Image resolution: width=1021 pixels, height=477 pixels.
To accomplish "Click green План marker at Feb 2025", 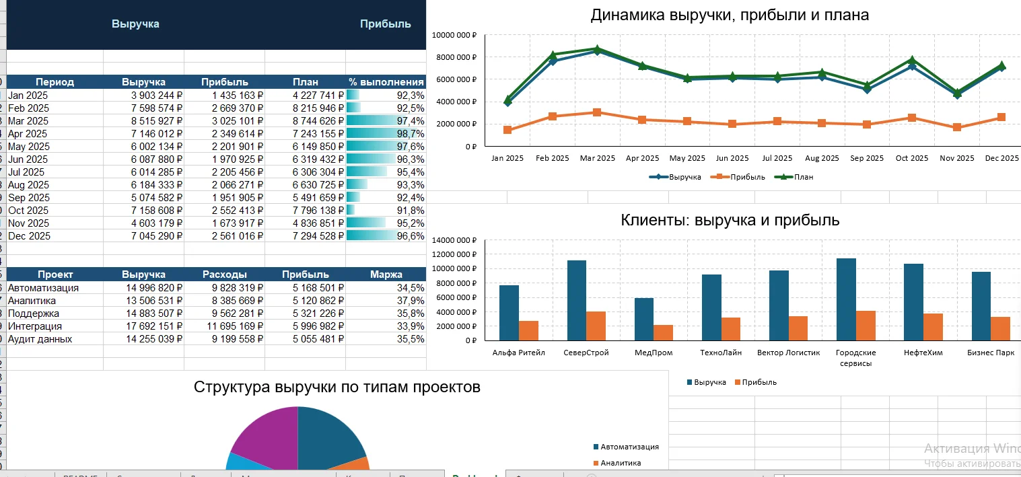I will pos(553,54).
